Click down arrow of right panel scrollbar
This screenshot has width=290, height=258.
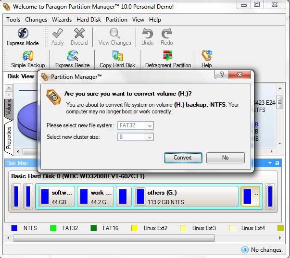280,144
